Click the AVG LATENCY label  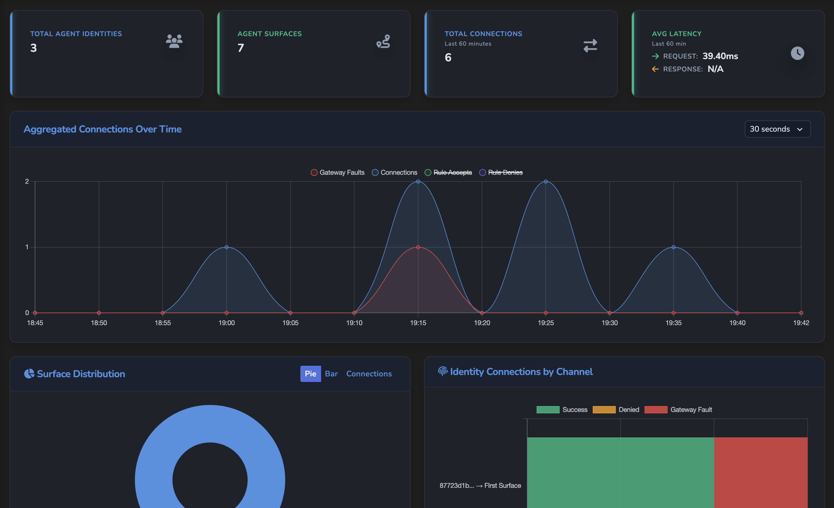point(677,34)
